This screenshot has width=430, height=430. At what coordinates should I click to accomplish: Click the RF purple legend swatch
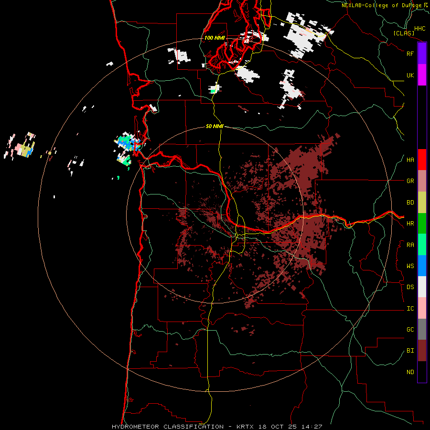pos(422,54)
